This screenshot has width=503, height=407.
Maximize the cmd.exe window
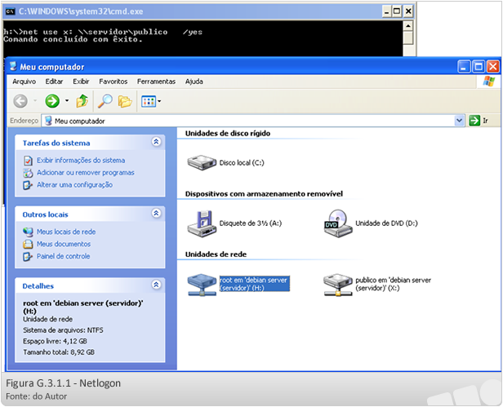coord(397,11)
